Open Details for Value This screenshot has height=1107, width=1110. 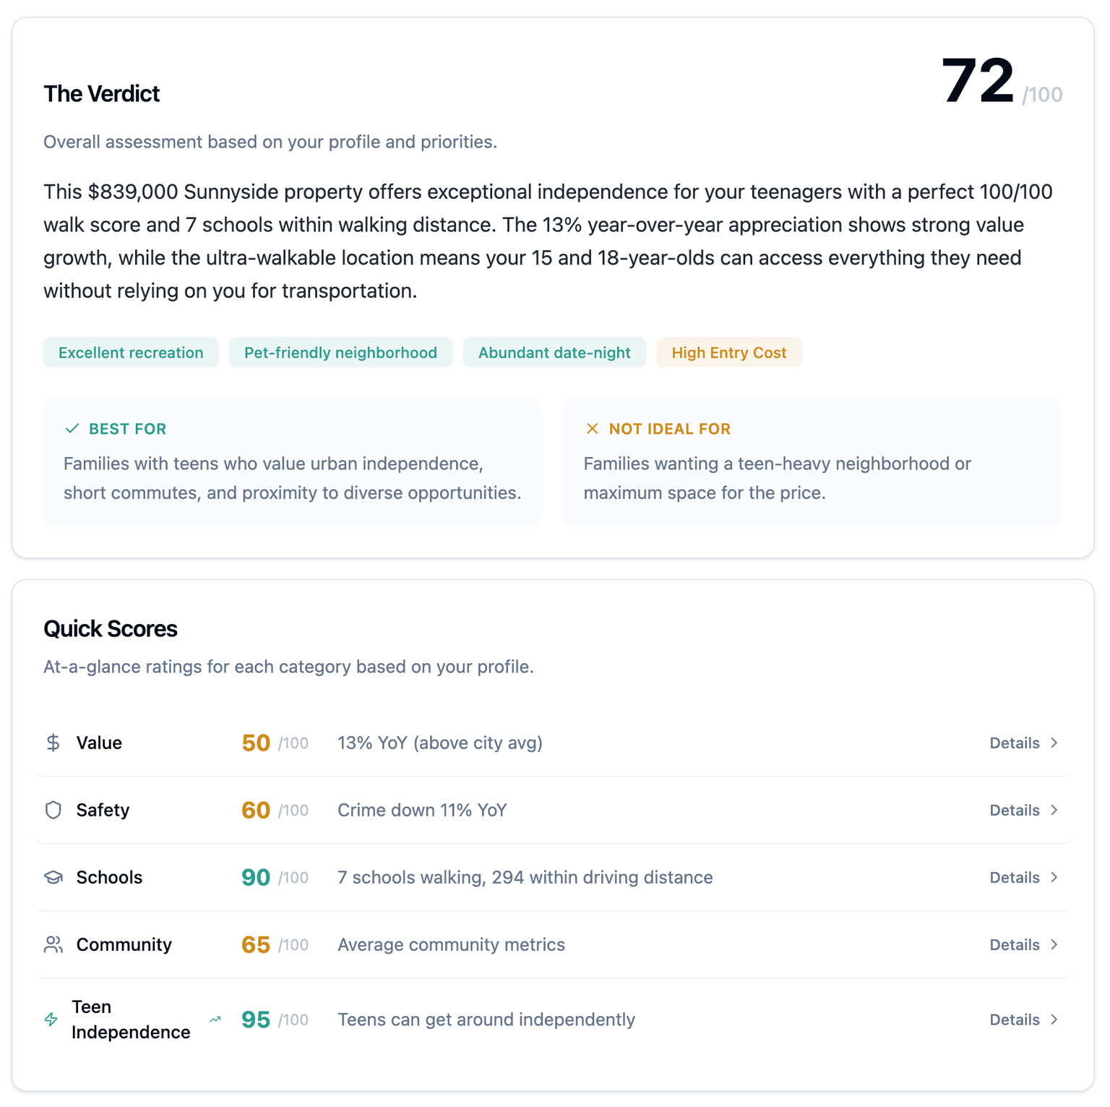[x=1015, y=742]
